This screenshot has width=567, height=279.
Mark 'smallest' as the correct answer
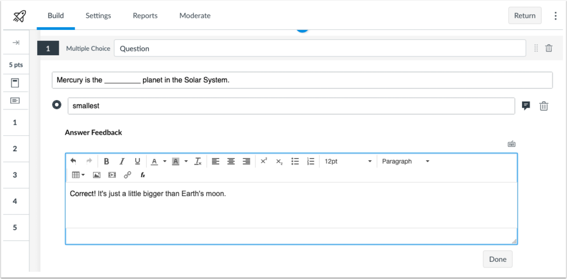(56, 105)
